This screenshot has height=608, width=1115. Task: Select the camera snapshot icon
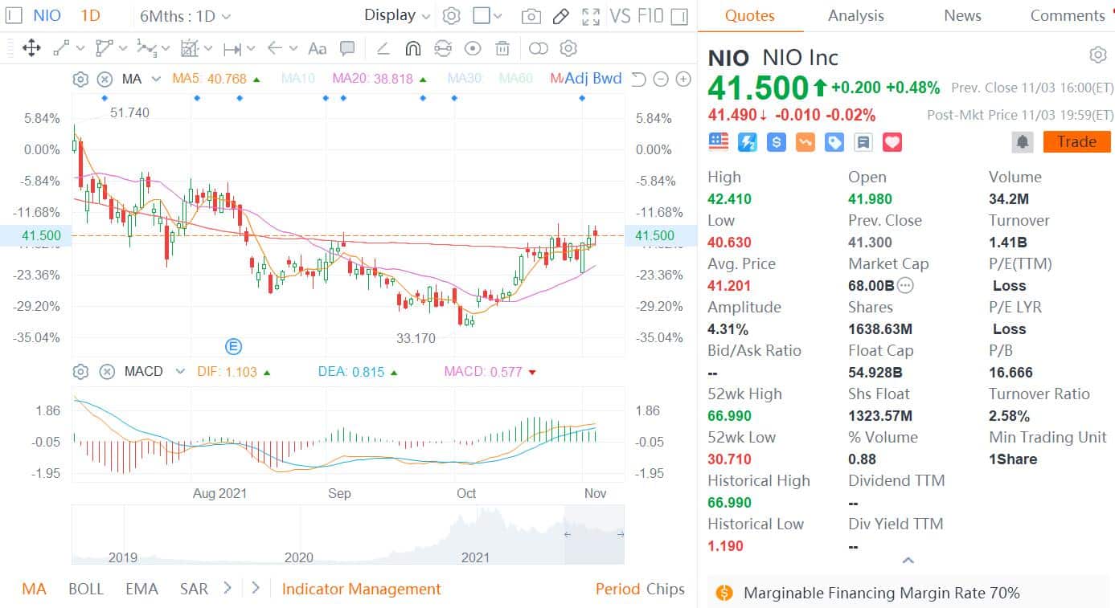[x=531, y=14]
